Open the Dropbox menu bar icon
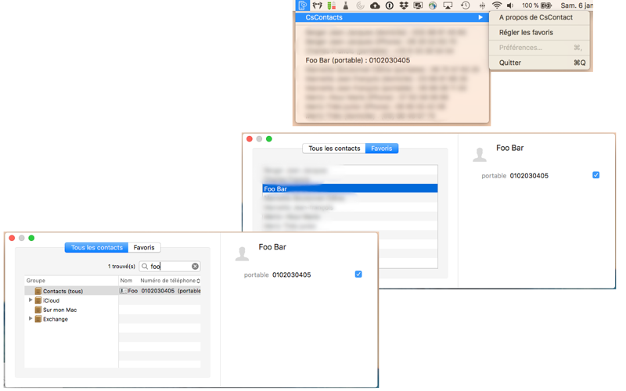The height and width of the screenshot is (391, 626). [404, 5]
